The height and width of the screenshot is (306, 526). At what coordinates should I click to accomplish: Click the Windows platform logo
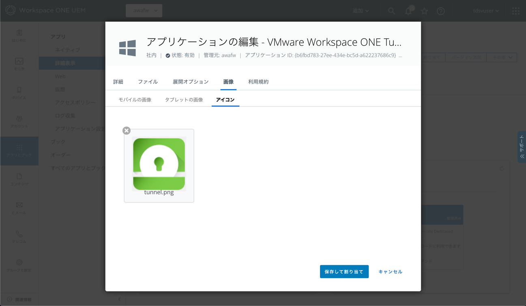pyautogui.click(x=127, y=48)
